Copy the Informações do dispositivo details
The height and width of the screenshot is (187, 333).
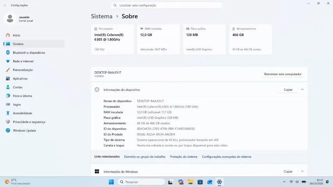click(x=288, y=90)
